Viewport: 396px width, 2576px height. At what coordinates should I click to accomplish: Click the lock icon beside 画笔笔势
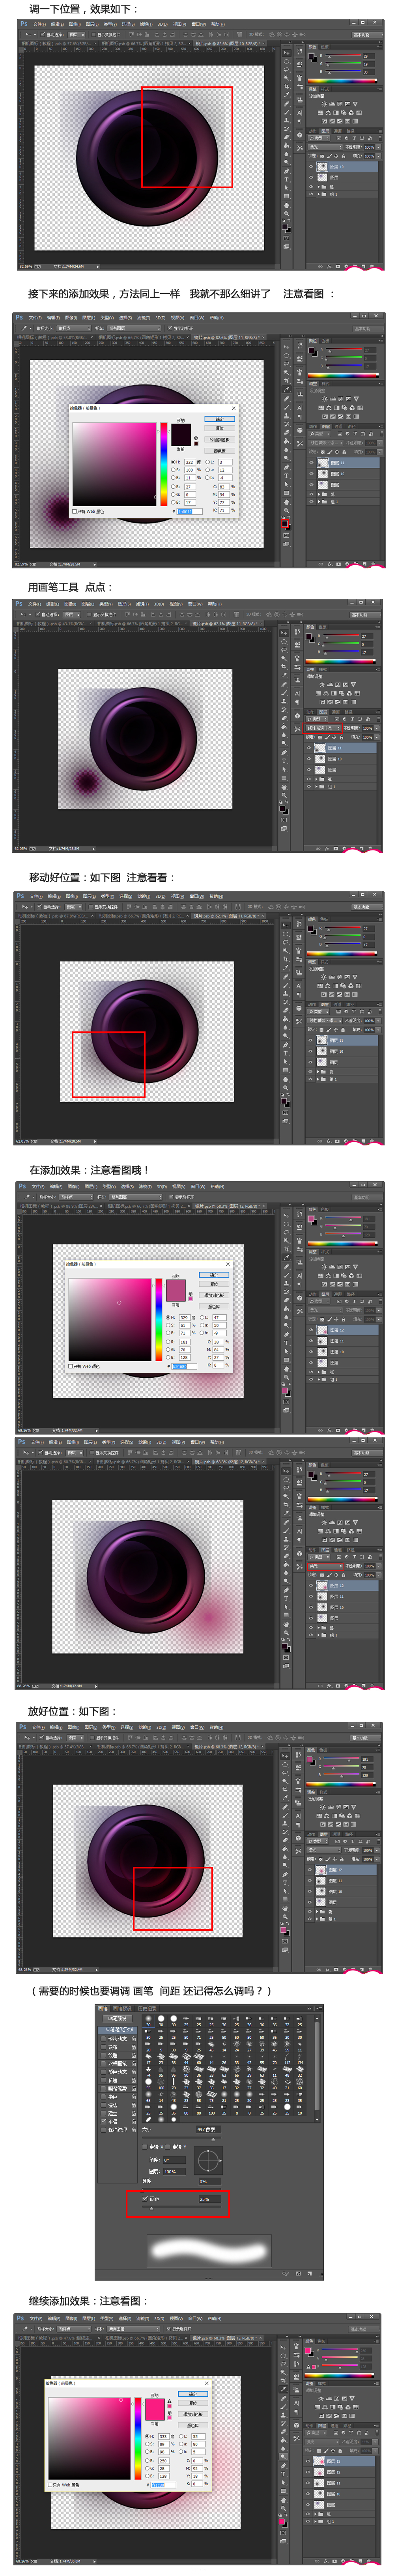coord(134,2088)
